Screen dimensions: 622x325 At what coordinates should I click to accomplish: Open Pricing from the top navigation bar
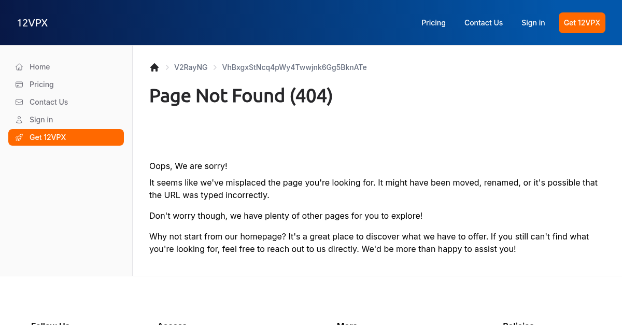pos(433,23)
